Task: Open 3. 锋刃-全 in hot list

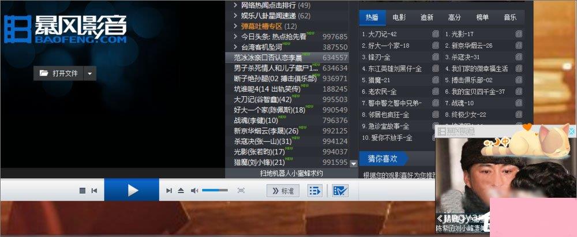Action: [376, 57]
